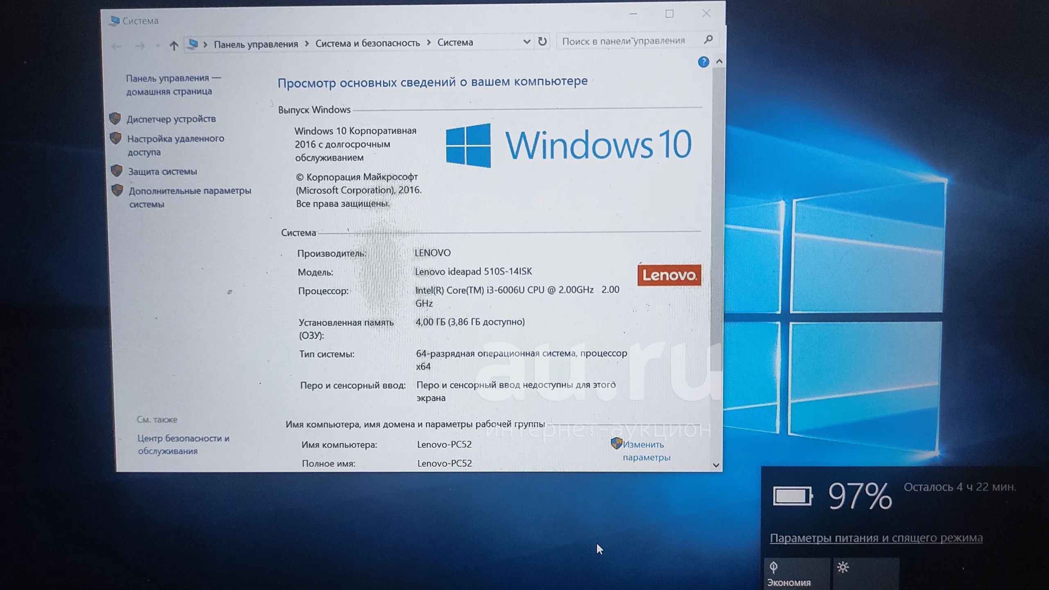Click shield icon beside Настройка удаленного доступа
This screenshot has width=1049, height=590.
[x=116, y=138]
